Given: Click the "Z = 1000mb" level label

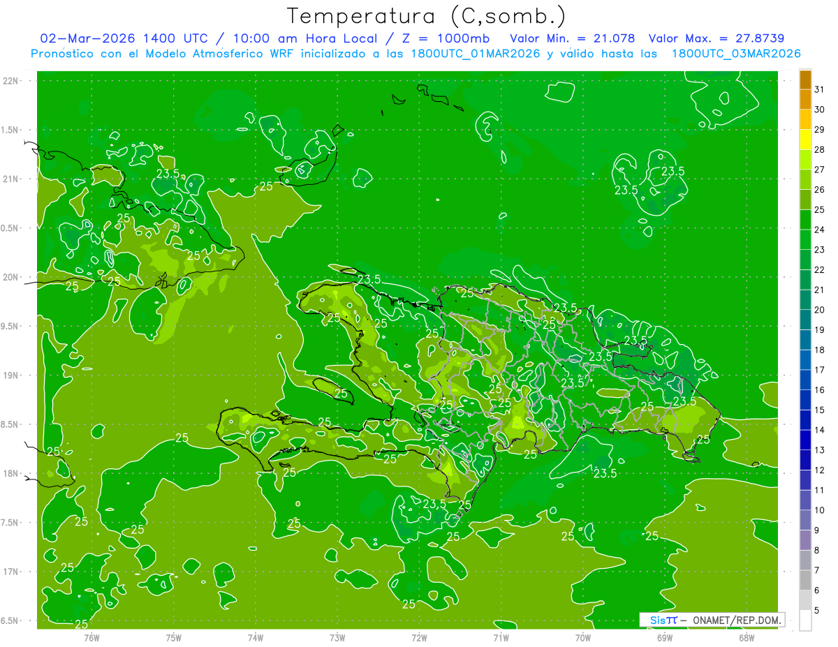Looking at the screenshot, I should click(443, 38).
